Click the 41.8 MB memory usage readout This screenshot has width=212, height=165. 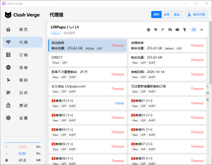point(22,160)
